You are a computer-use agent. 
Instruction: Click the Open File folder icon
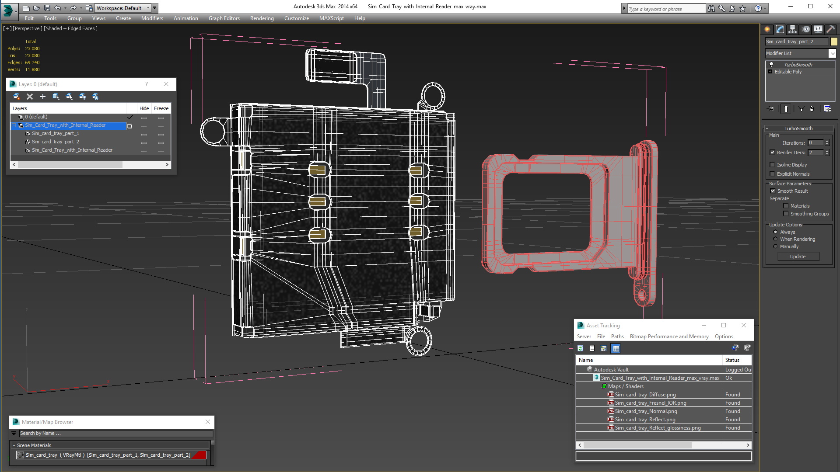(x=37, y=8)
